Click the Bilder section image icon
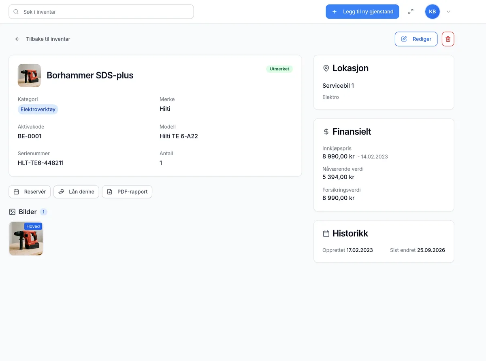 pos(12,212)
